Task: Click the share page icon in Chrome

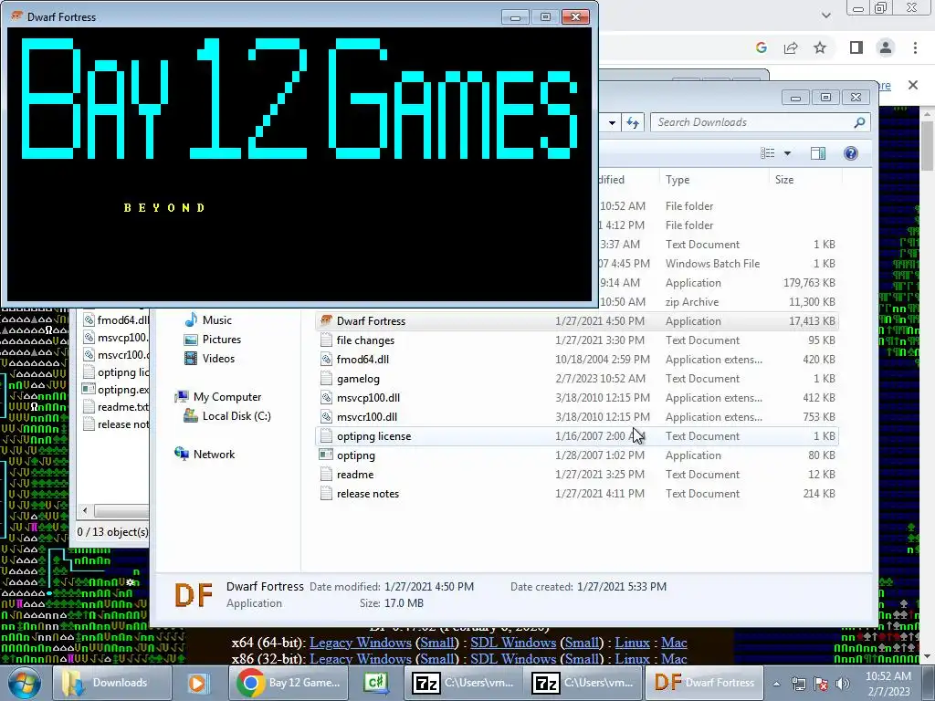Action: (791, 47)
